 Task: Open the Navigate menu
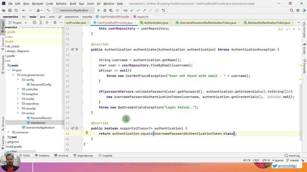click(x=37, y=3)
